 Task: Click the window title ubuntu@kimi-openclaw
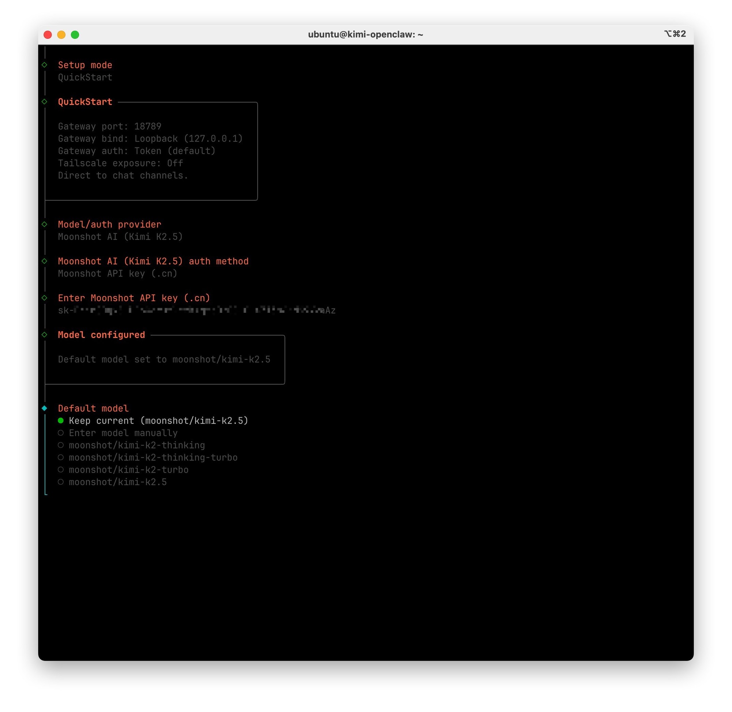point(365,34)
